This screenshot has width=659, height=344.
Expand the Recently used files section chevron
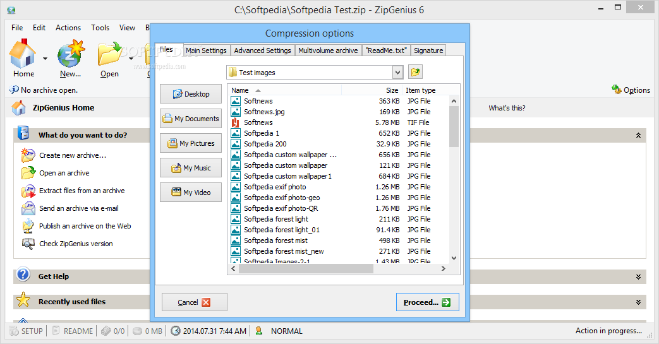[x=638, y=302]
